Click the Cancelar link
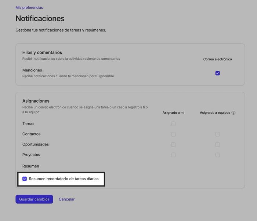Screen dimensions: 257x221 66,199
